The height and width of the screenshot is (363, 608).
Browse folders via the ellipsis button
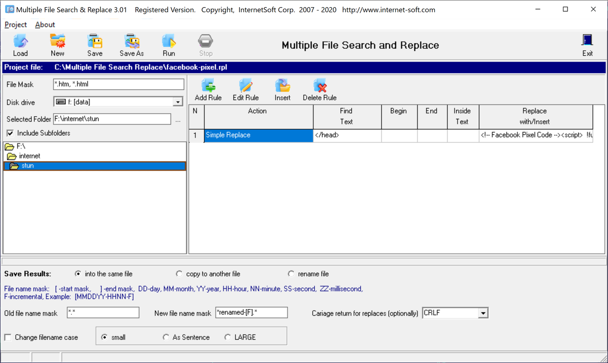[x=178, y=119]
